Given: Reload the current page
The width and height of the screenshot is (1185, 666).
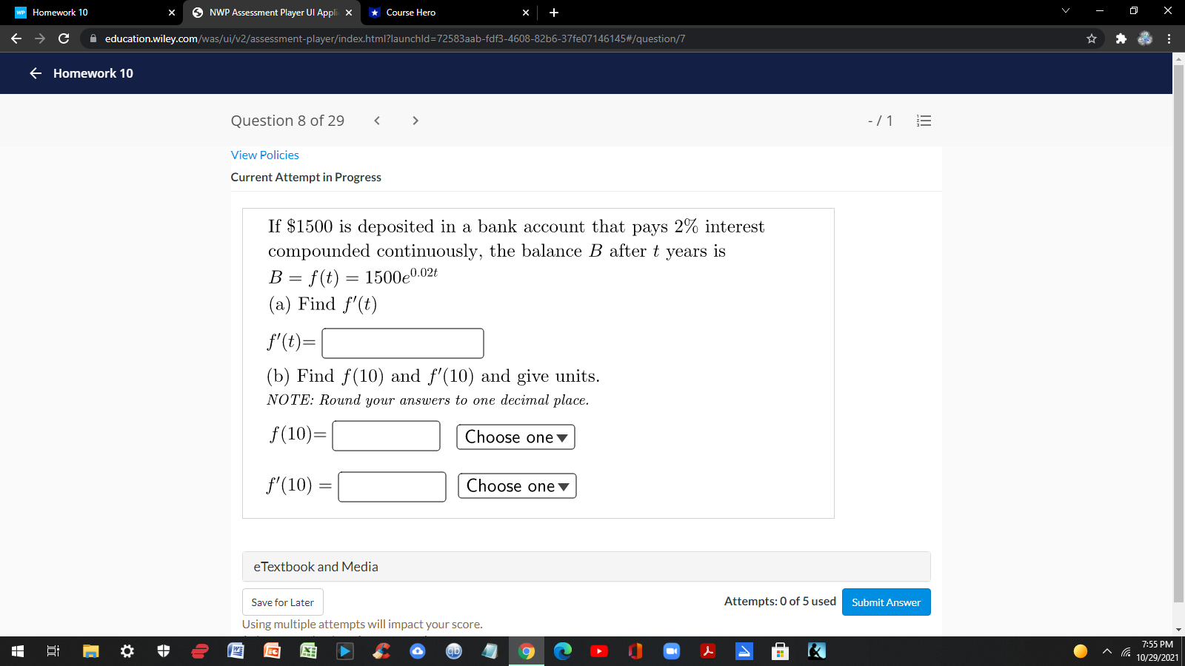Looking at the screenshot, I should (63, 38).
